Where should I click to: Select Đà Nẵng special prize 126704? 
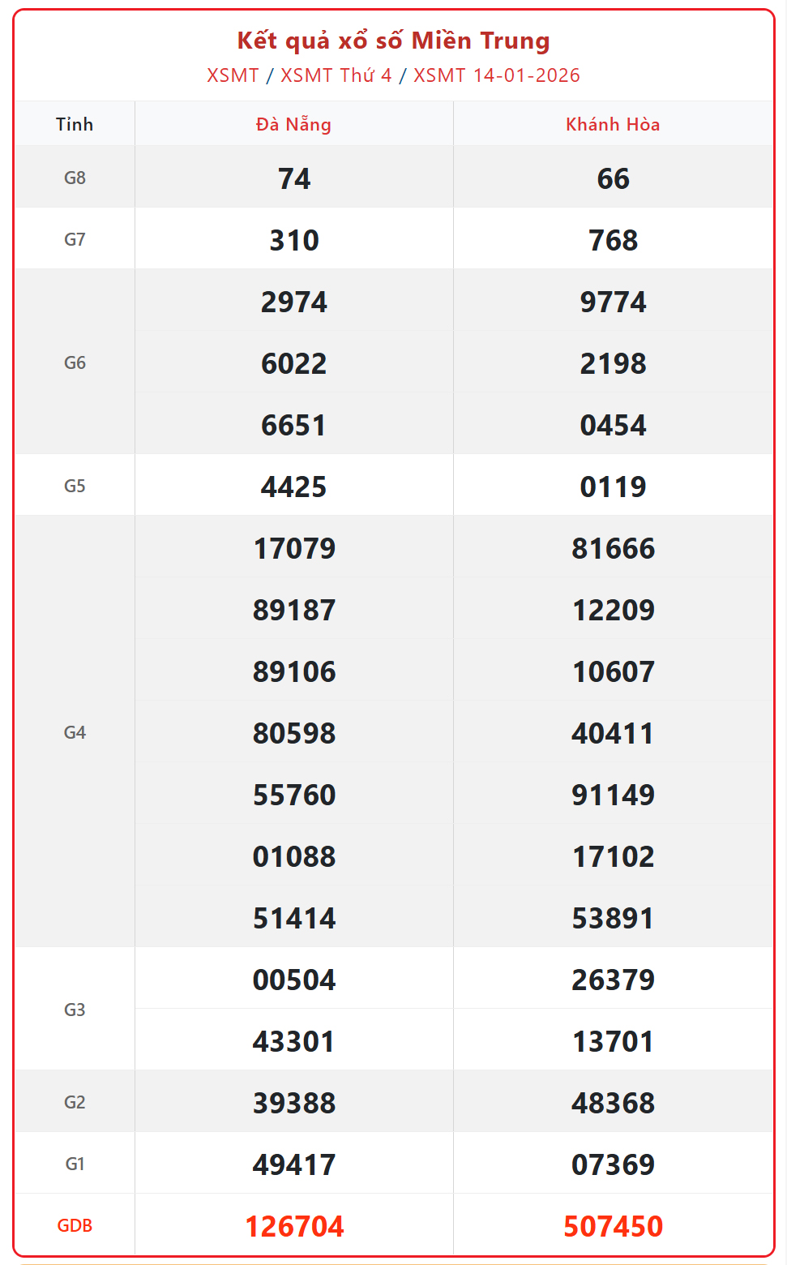click(x=294, y=1226)
